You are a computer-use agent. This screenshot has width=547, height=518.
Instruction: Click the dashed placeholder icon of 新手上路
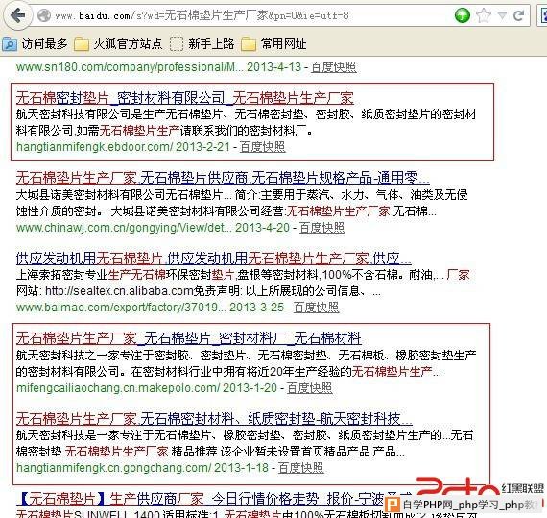(x=177, y=45)
